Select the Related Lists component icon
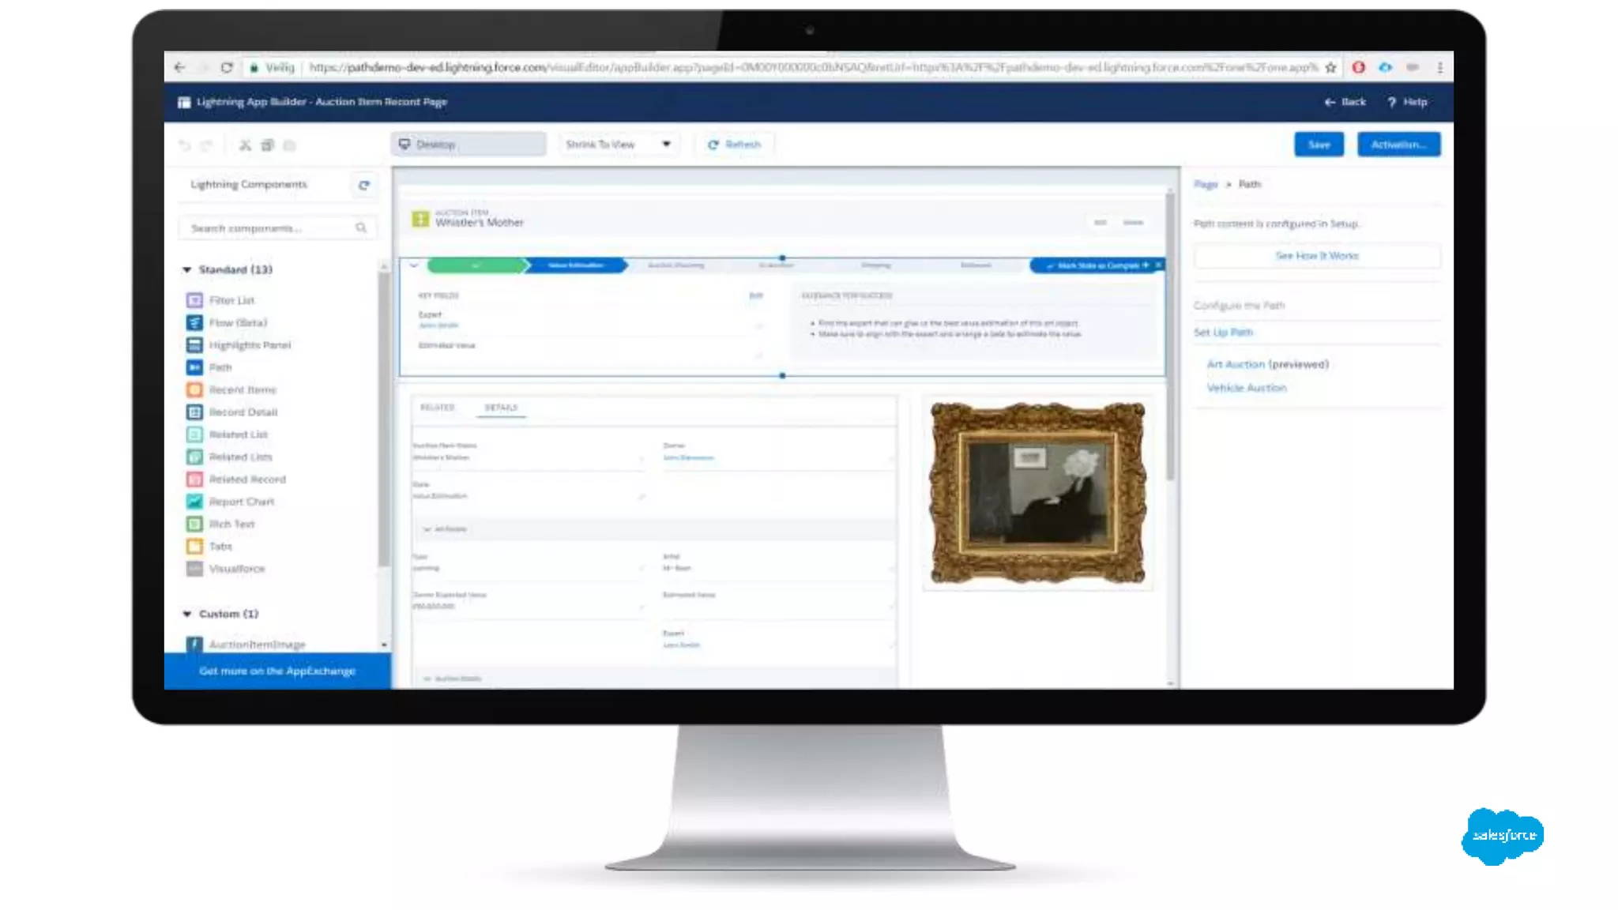Viewport: 1618px width, 910px height. coord(194,457)
